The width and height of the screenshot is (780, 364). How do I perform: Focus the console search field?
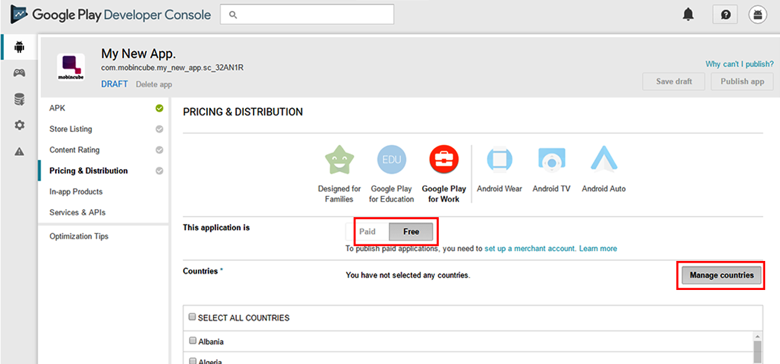307,14
